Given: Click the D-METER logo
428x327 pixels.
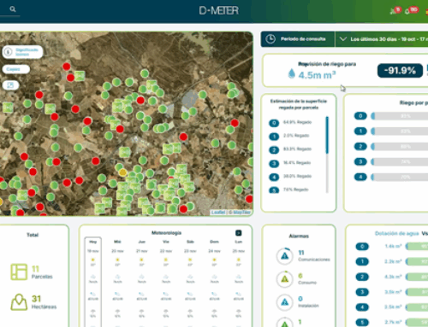Looking at the screenshot, I should coord(218,11).
